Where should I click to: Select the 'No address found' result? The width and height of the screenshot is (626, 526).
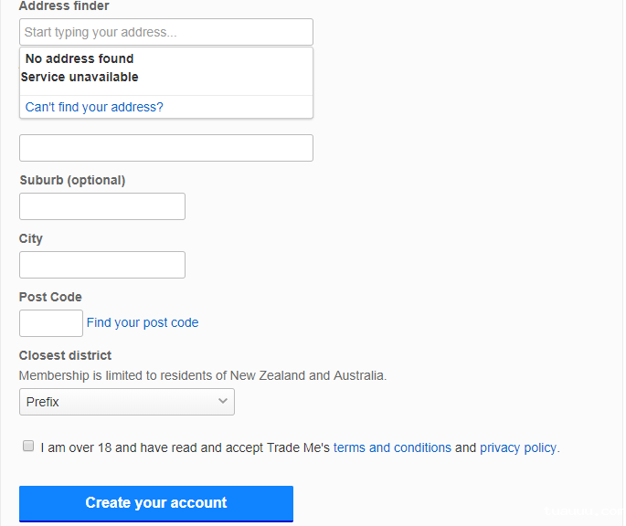click(80, 58)
